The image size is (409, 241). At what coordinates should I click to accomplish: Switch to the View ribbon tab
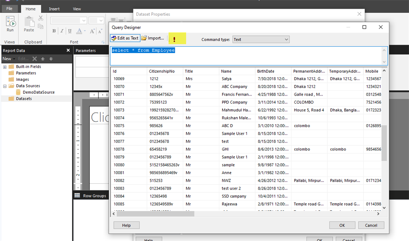(77, 8)
